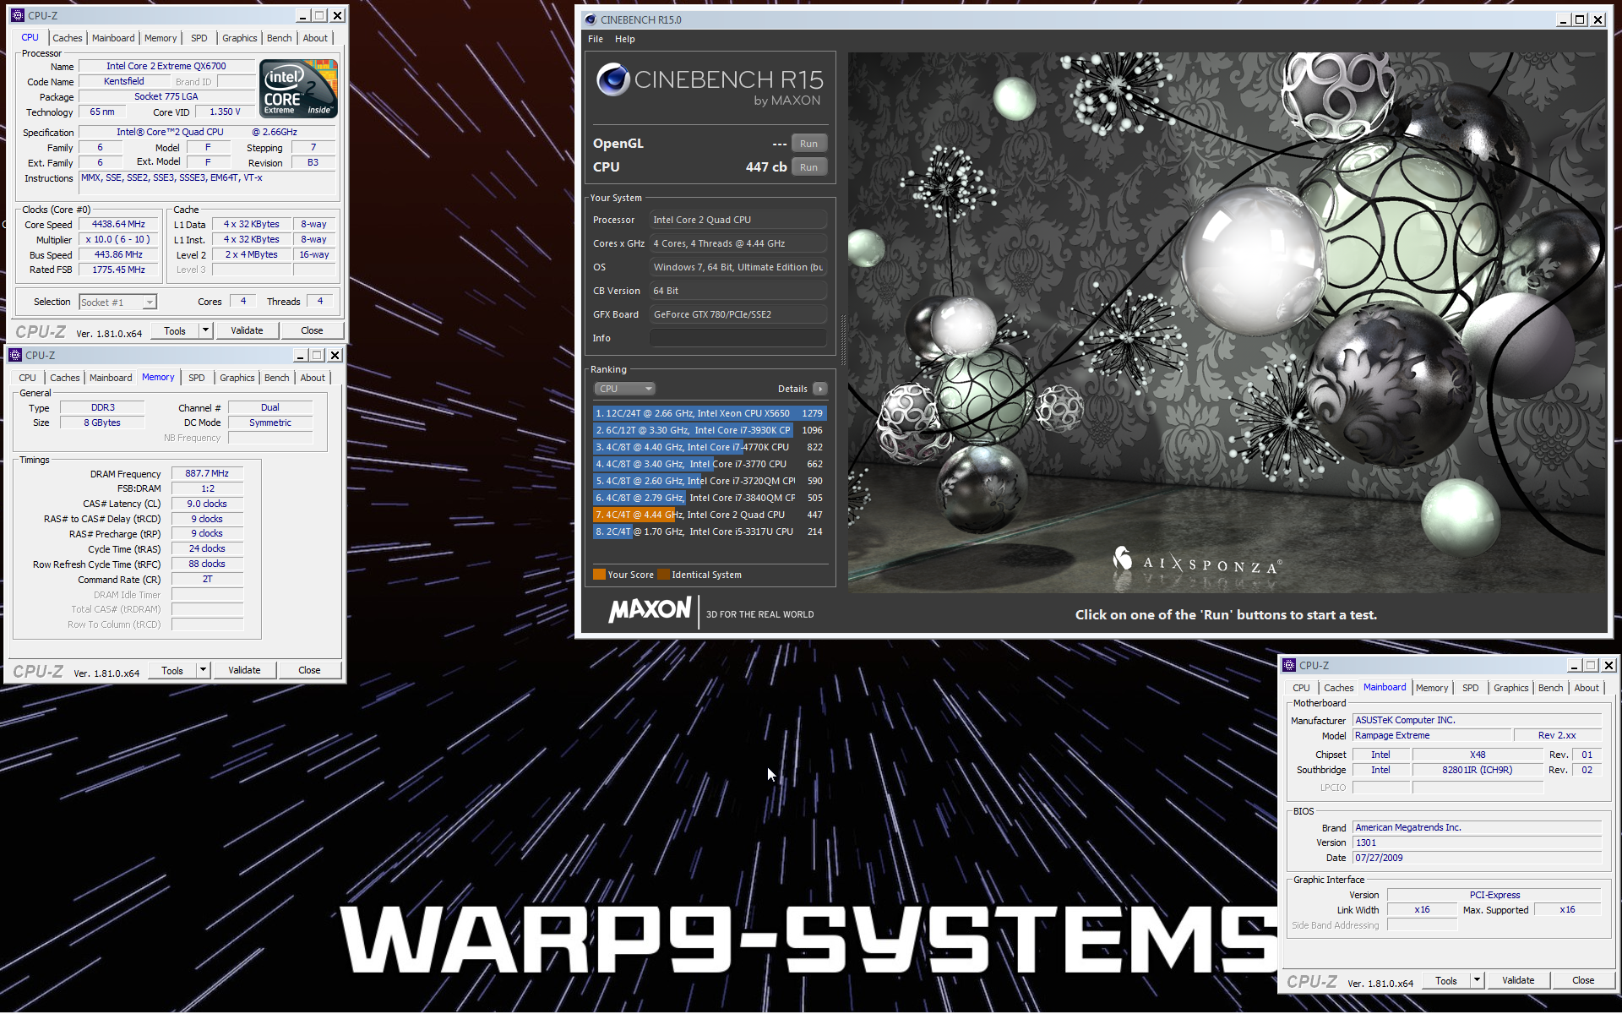The width and height of the screenshot is (1622, 1014).
Task: Click Validate in top CPU-Z window
Action: (x=247, y=330)
